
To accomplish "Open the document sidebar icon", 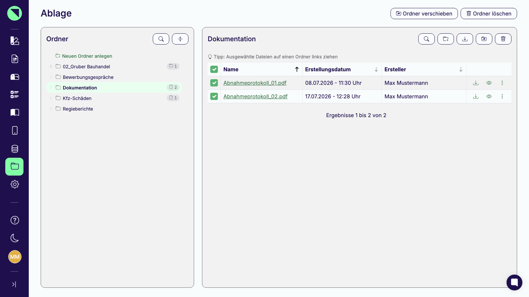I will click(15, 59).
